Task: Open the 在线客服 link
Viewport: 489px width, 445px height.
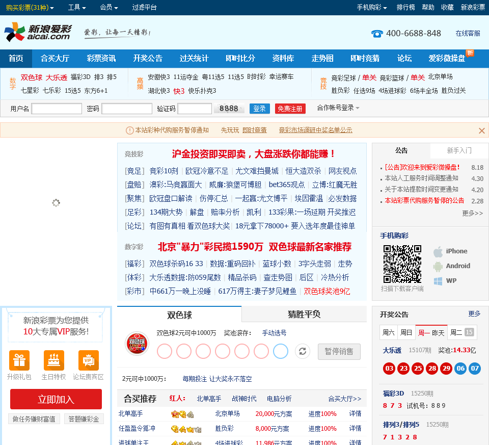Action: pos(468,34)
